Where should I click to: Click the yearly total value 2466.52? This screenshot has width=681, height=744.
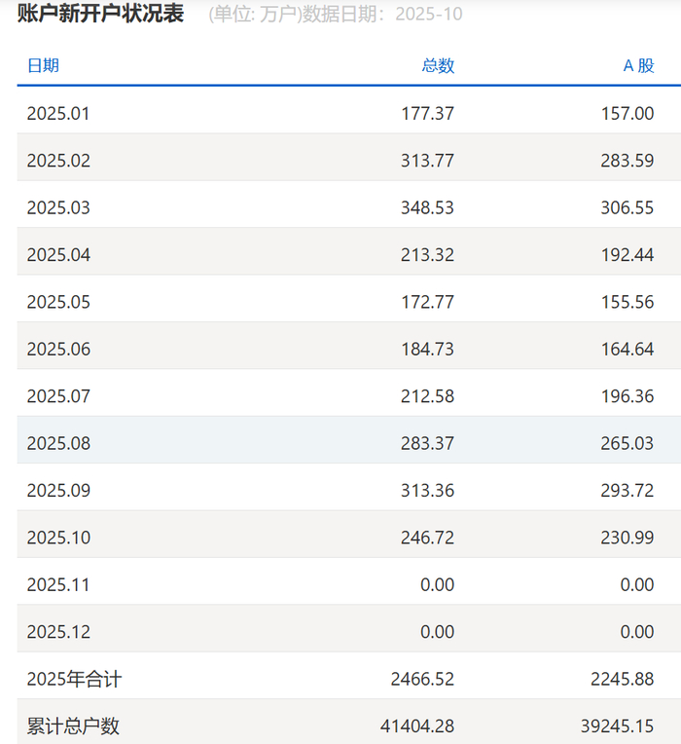[x=422, y=679]
